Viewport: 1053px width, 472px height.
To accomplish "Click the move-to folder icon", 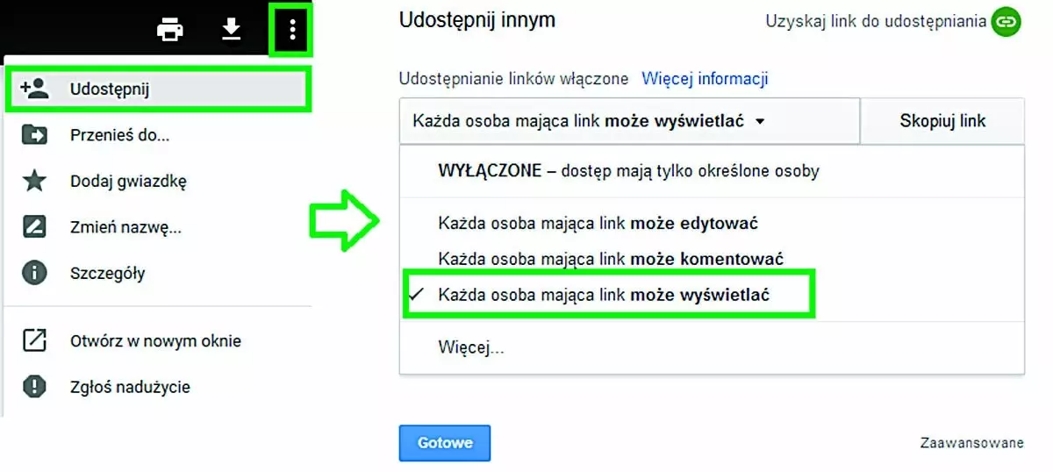I will click(x=34, y=135).
